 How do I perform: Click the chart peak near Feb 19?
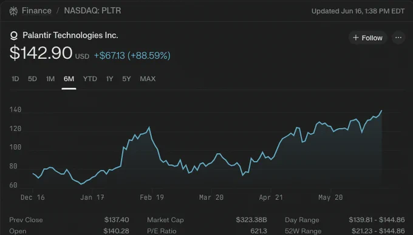pos(149,127)
